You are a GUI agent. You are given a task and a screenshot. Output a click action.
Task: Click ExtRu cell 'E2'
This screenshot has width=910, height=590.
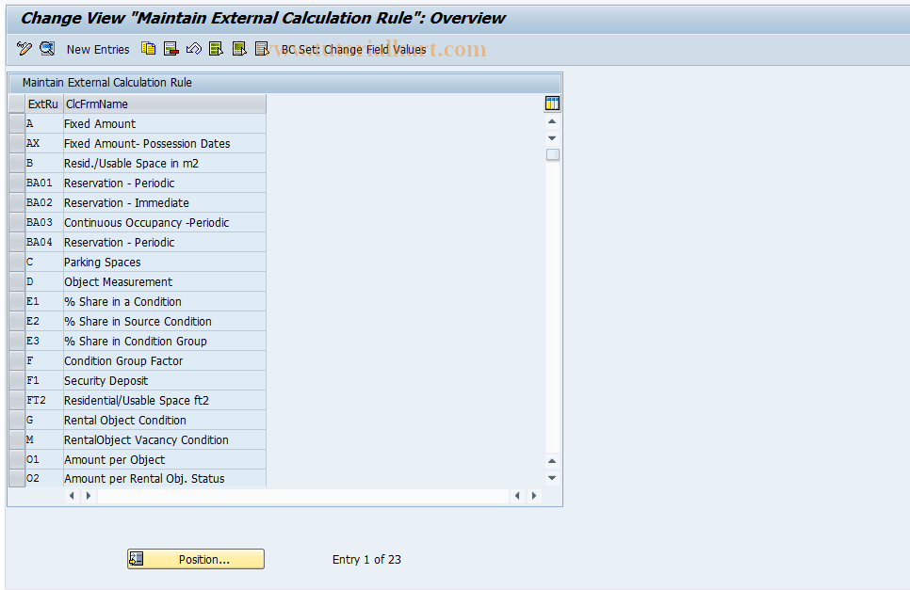pos(44,321)
